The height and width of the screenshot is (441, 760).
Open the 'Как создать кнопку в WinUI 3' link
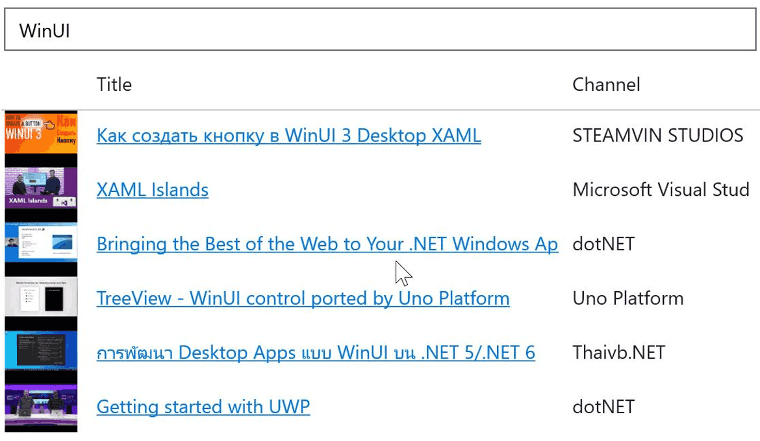tap(288, 136)
